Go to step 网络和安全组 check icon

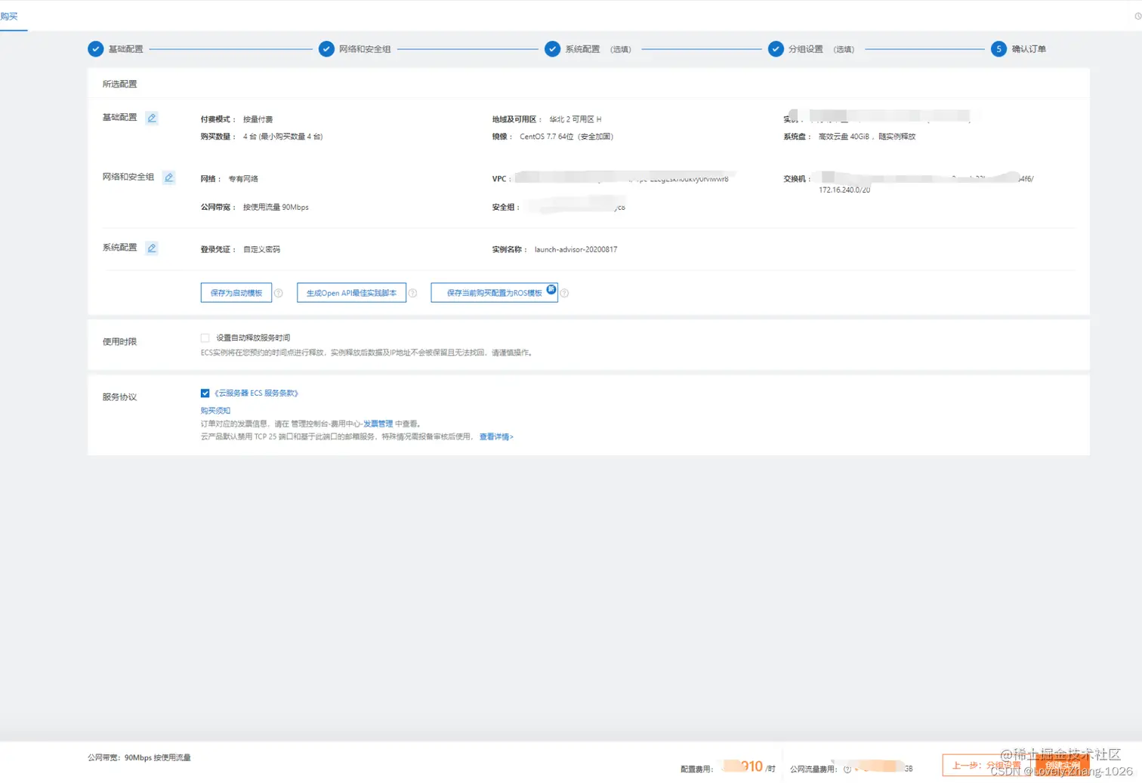(x=326, y=49)
